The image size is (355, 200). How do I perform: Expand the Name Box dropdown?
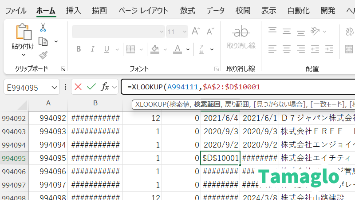pyautogui.click(x=55, y=87)
